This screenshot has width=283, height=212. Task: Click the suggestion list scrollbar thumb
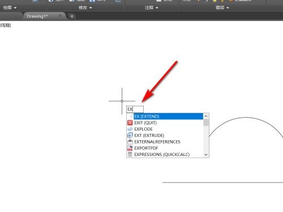(206, 123)
